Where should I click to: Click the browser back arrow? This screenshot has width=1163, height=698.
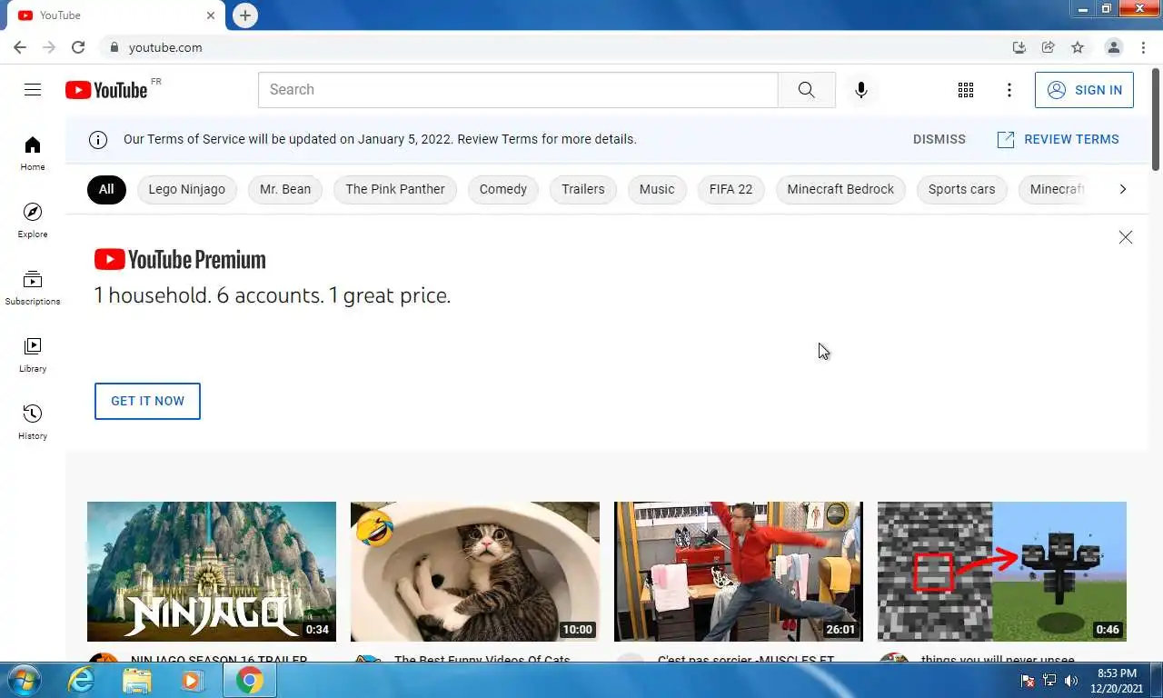tap(20, 47)
